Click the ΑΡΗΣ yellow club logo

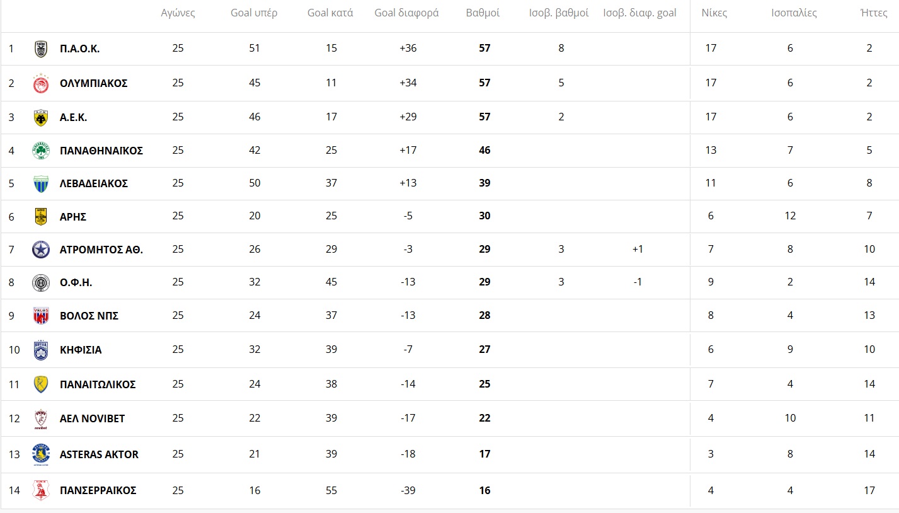coord(41,217)
